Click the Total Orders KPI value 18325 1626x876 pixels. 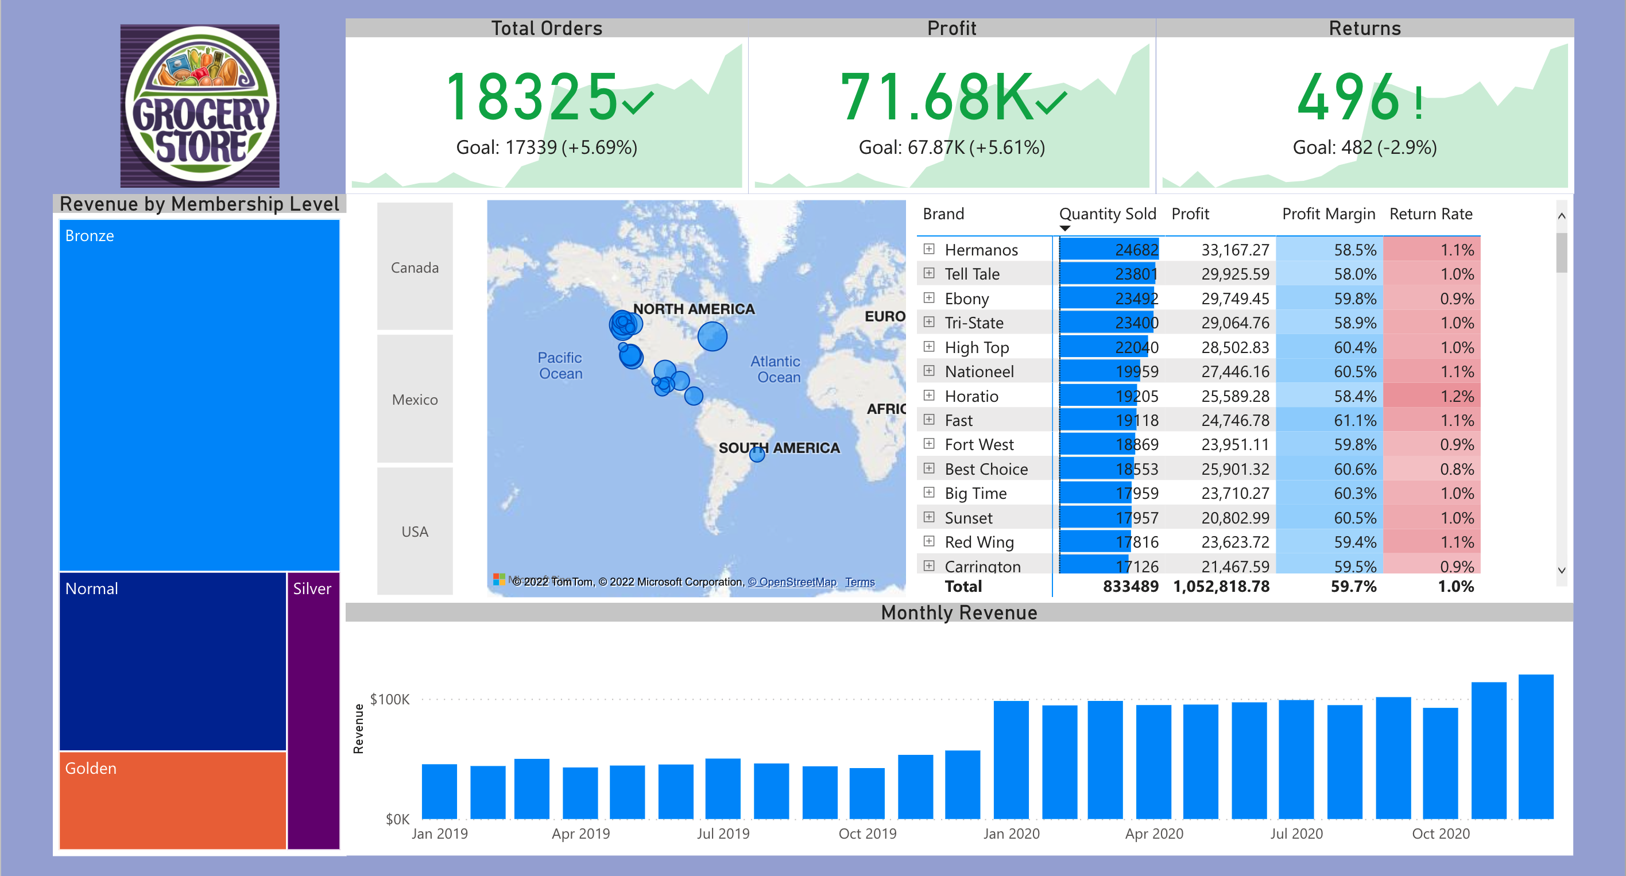click(532, 97)
